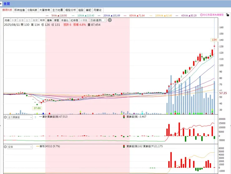231x174 pixels.
Task: Toggle the 主力 overlay button
Action: click(28, 20)
